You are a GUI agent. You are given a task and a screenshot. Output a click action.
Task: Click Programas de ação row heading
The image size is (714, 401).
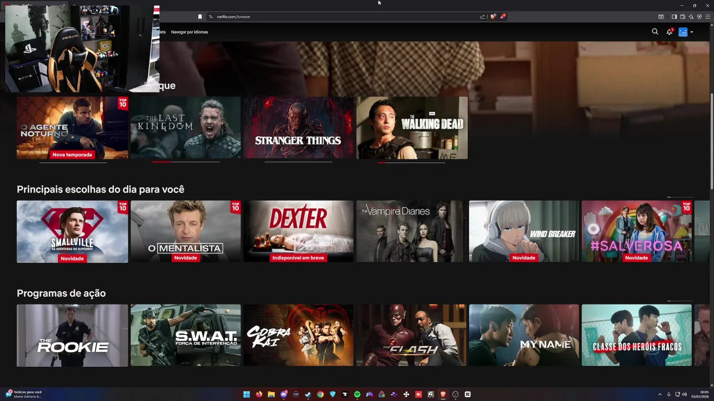click(61, 293)
